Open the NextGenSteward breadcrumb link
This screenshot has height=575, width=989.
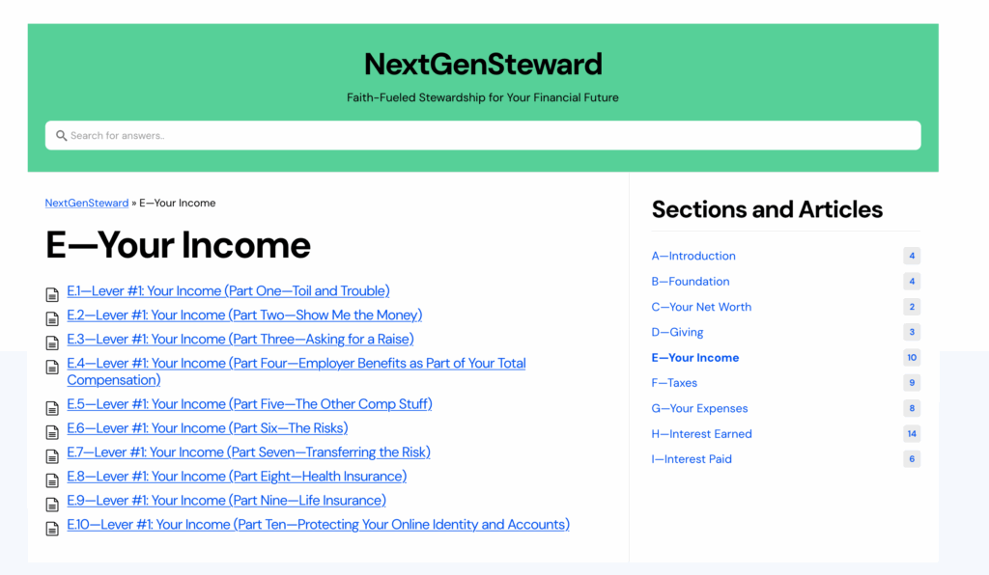point(86,203)
